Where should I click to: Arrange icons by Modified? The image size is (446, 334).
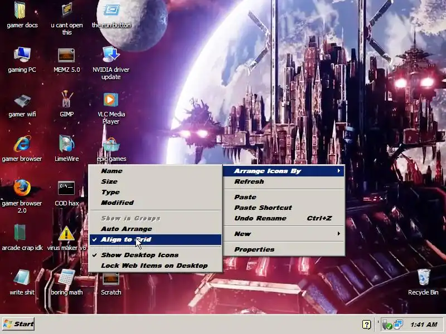pos(156,203)
